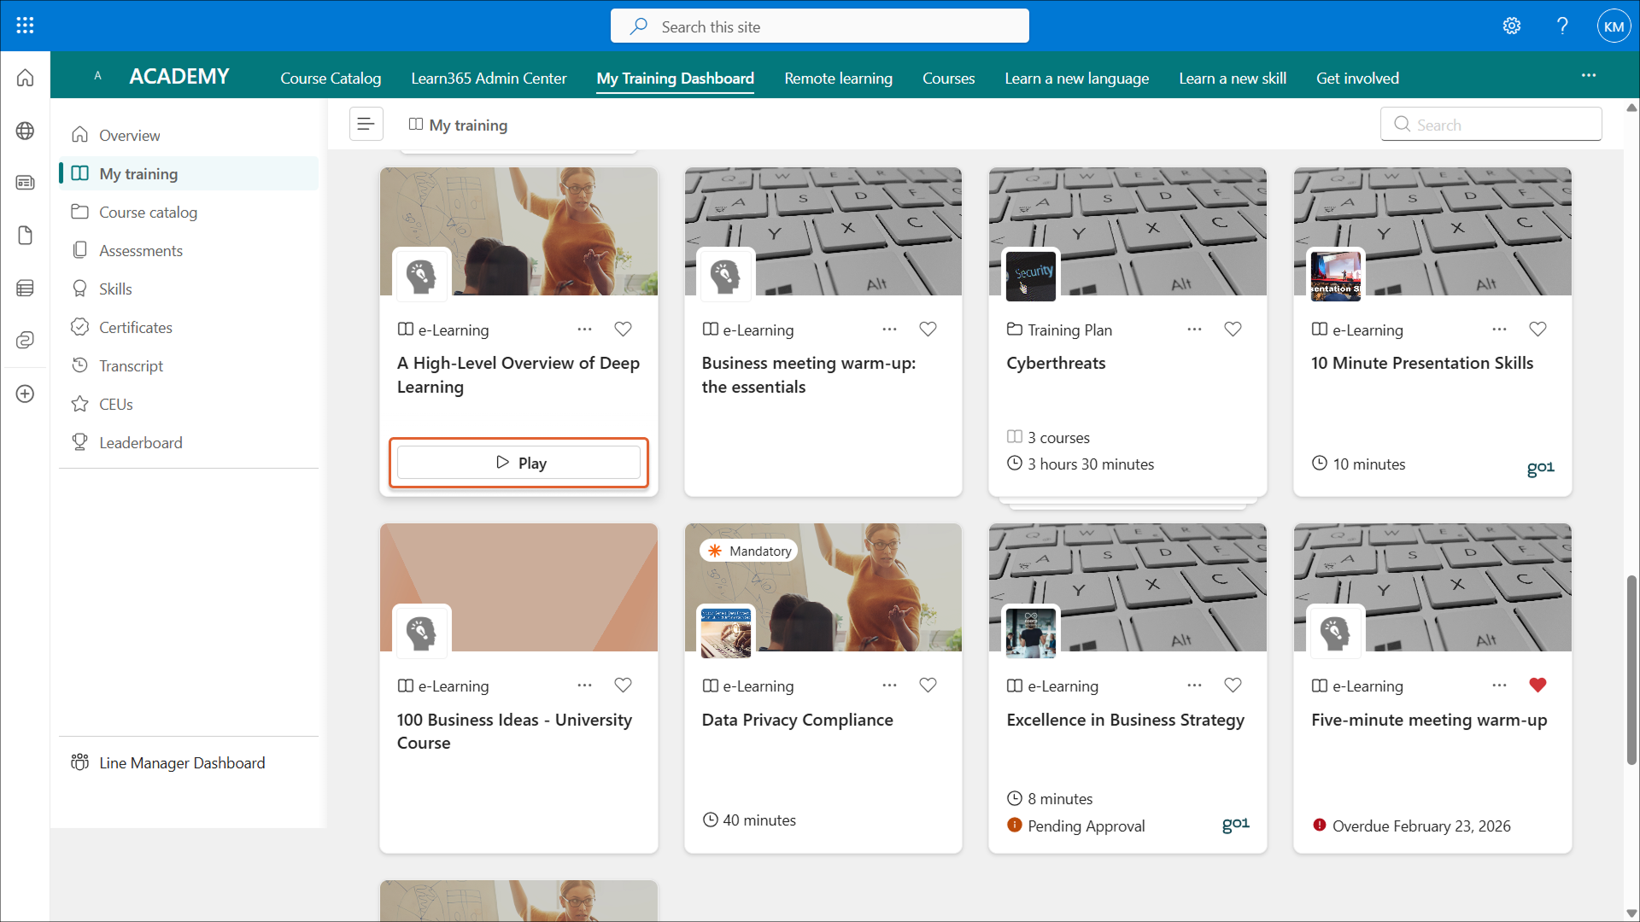Open Overview in the sidebar

(x=189, y=135)
